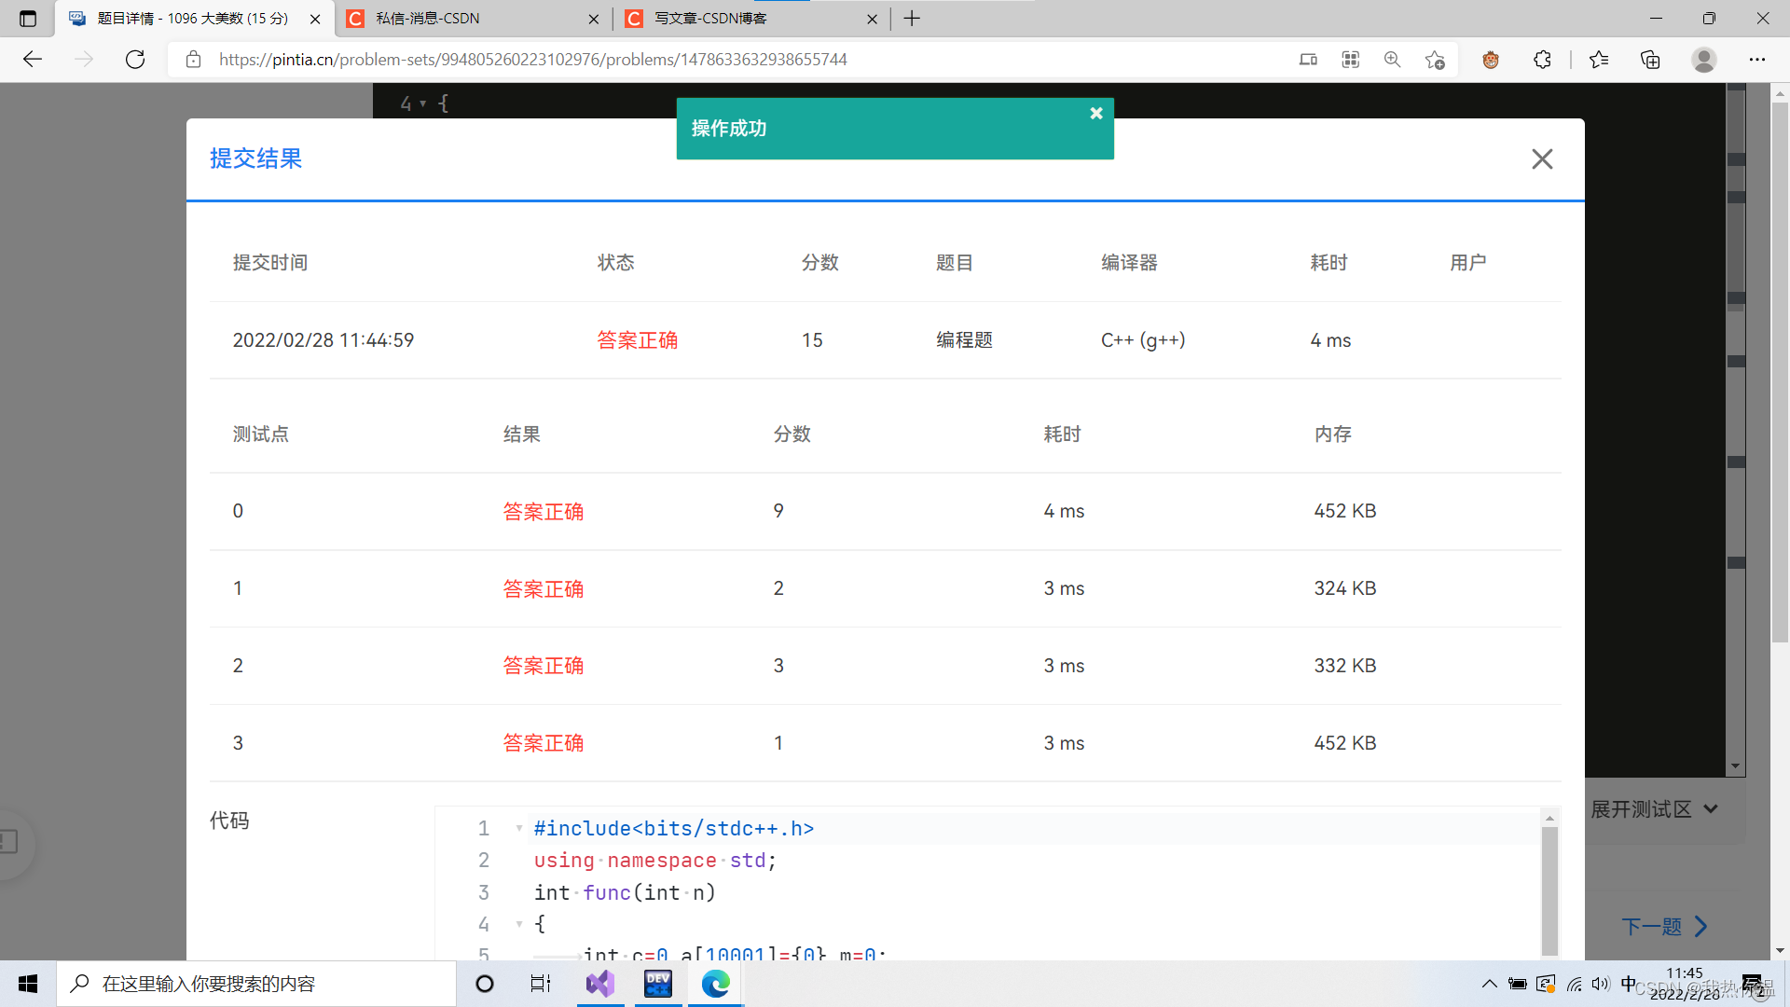Expand hidden icons in system tray
The image size is (1790, 1007).
point(1489,984)
